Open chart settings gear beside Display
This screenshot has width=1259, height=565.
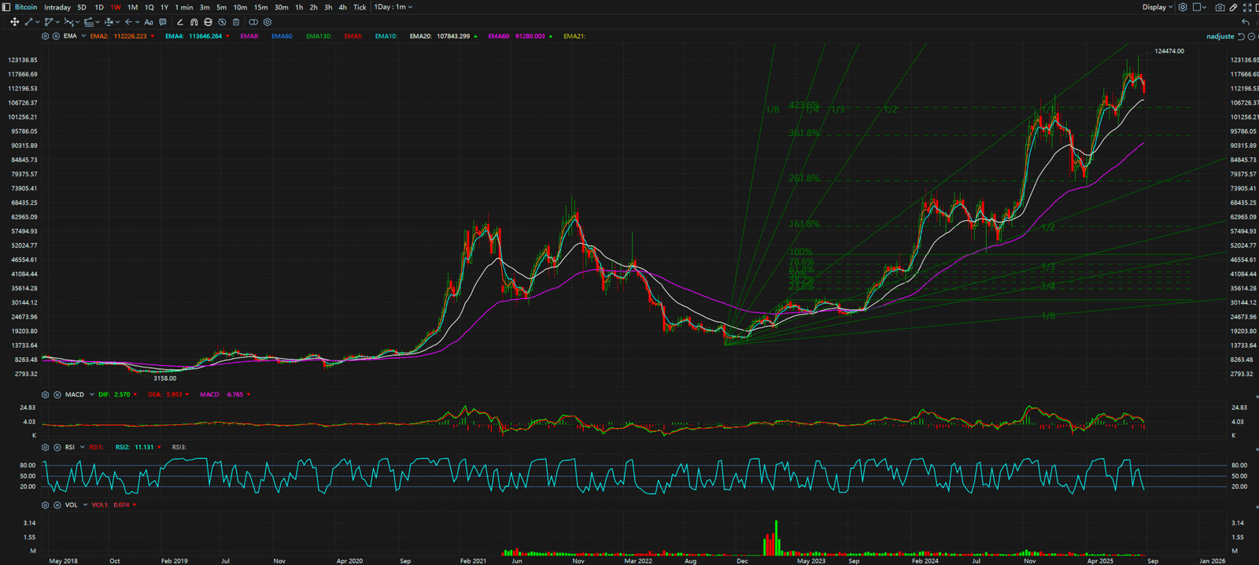coord(1183,7)
